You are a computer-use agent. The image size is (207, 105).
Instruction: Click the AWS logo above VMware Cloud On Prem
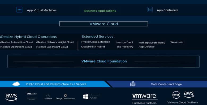(x=189, y=95)
